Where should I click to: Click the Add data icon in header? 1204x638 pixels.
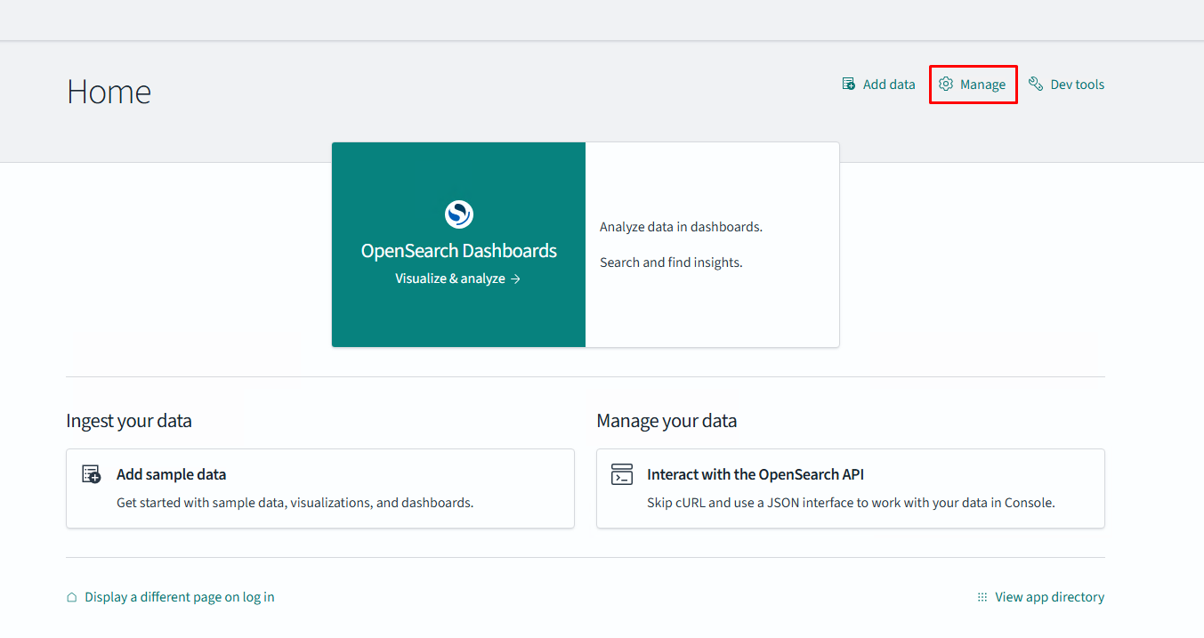(x=849, y=84)
